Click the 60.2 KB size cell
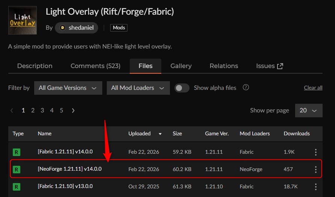 click(182, 169)
